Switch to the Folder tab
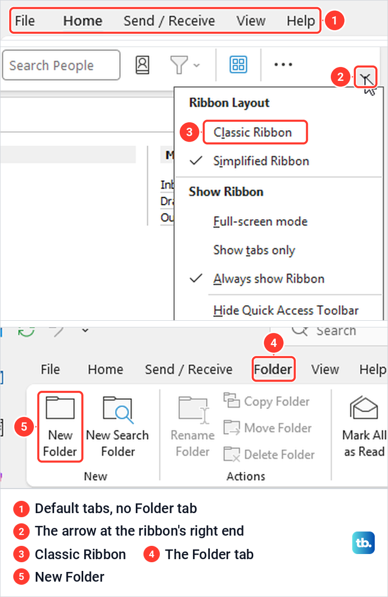388x597 pixels. (273, 369)
